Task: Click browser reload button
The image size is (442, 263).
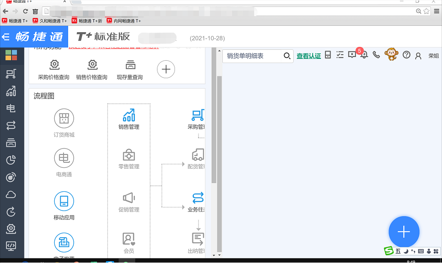Action: tap(25, 11)
